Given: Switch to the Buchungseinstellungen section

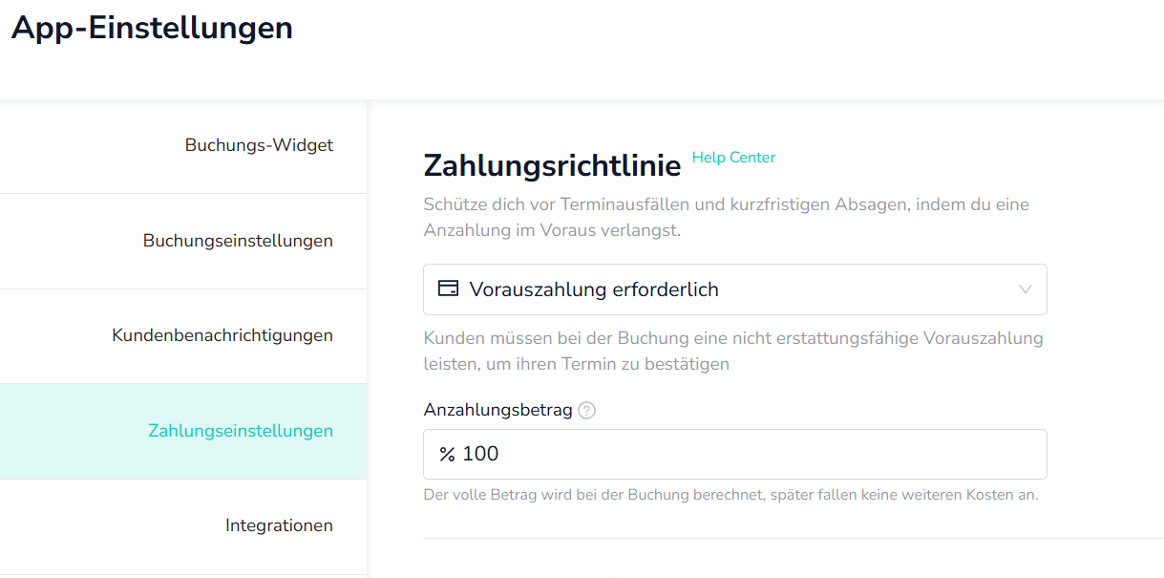Looking at the screenshot, I should (238, 241).
